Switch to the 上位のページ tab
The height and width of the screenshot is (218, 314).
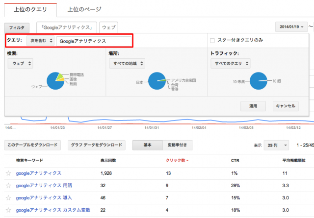click(84, 10)
